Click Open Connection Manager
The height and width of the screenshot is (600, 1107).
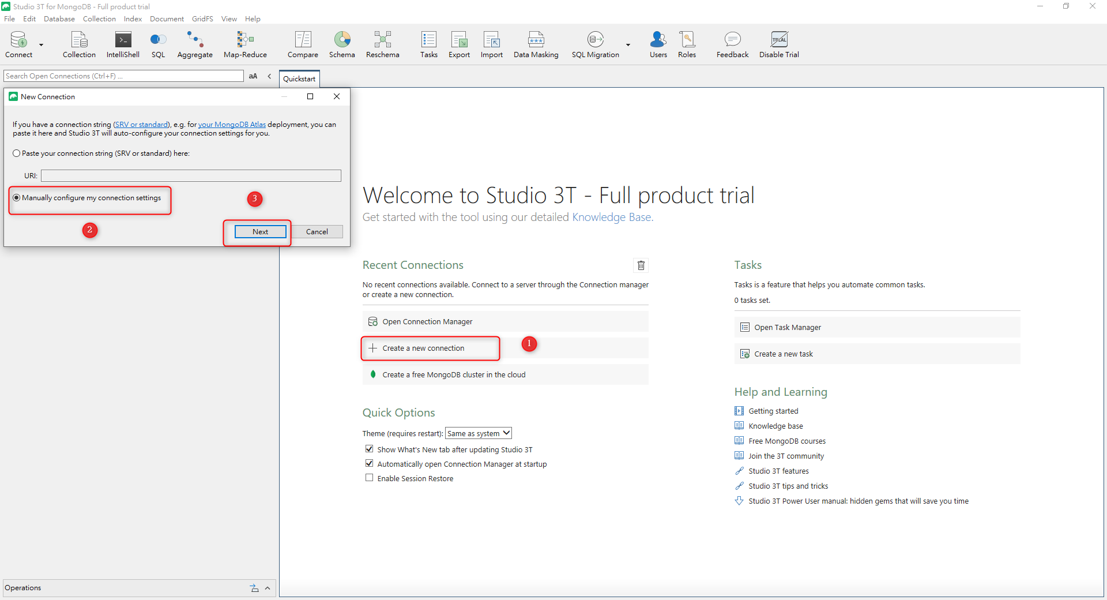coord(505,322)
